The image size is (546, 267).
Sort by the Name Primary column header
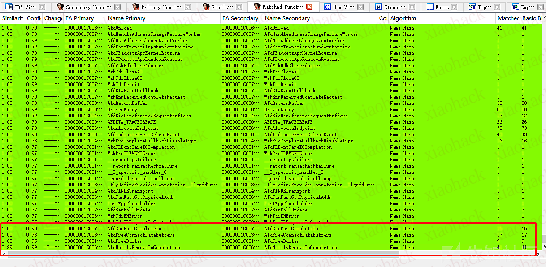click(126, 18)
